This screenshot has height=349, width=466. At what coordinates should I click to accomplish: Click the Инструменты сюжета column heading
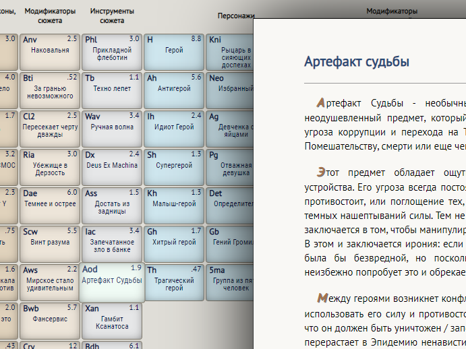coord(112,15)
